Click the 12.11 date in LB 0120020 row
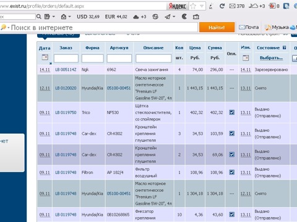The width and height of the screenshot is (297, 222). (45, 88)
